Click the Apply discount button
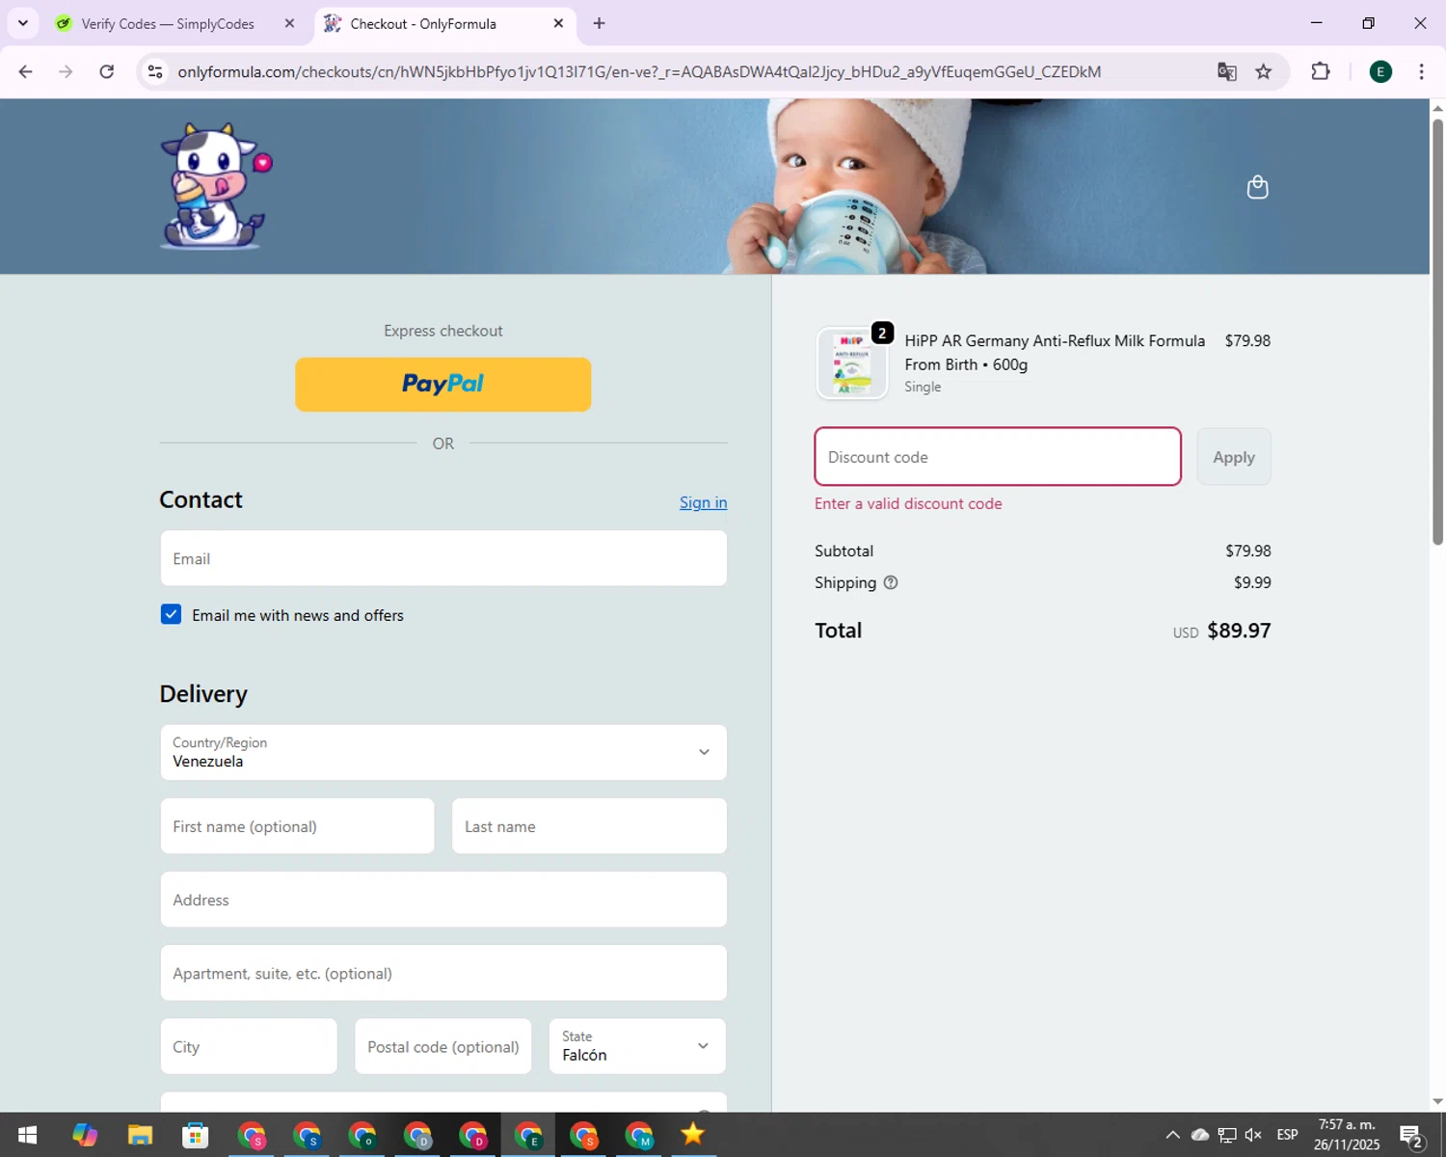The image size is (1446, 1157). [x=1234, y=457]
